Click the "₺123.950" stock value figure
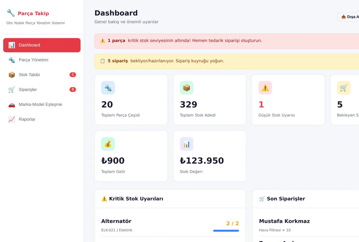This screenshot has height=242, width=359. coord(202,161)
